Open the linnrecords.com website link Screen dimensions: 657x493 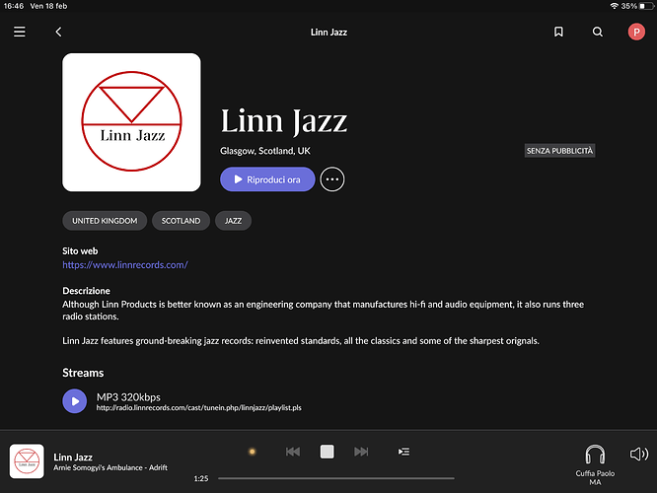point(125,264)
